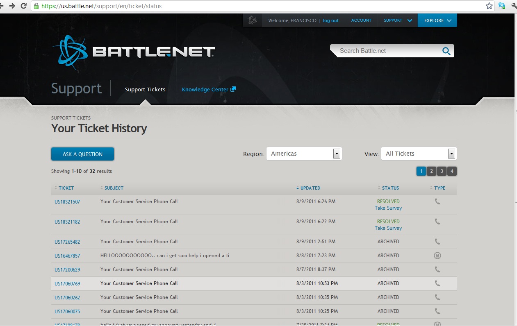Click subject 'HELLOOOOOOOOOOO.. can i get sum help'
The width and height of the screenshot is (517, 326).
165,256
